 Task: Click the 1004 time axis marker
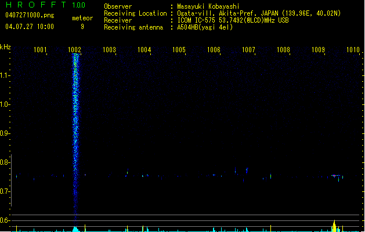(144, 50)
